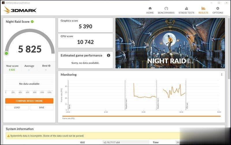The height and width of the screenshot is (145, 231).
Task: Switch to STRESS TESTS tab
Action: [x=186, y=10]
